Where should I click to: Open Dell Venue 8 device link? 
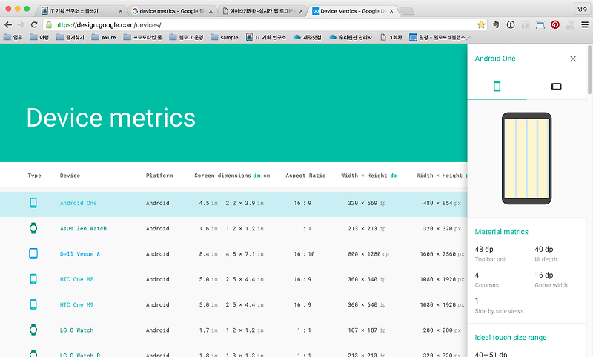coord(80,254)
